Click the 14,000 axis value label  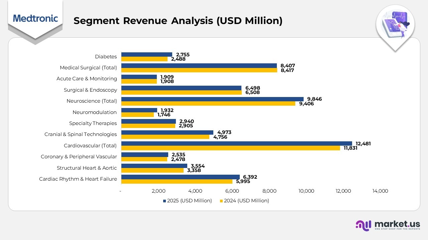pos(380,191)
